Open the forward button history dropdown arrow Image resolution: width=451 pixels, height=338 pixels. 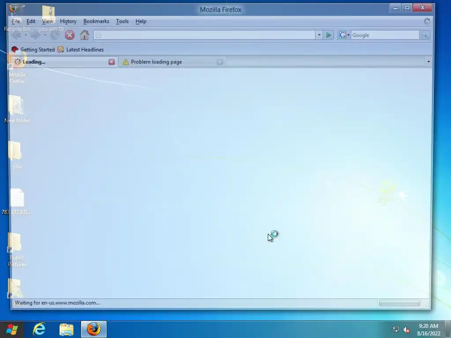[x=45, y=35]
